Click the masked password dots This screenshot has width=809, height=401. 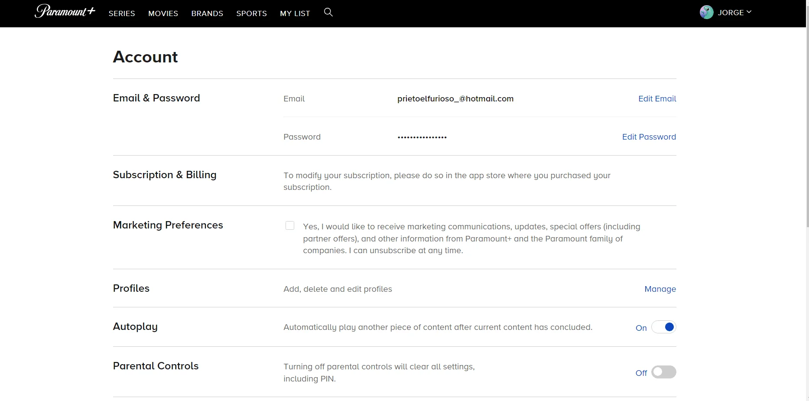click(x=422, y=137)
